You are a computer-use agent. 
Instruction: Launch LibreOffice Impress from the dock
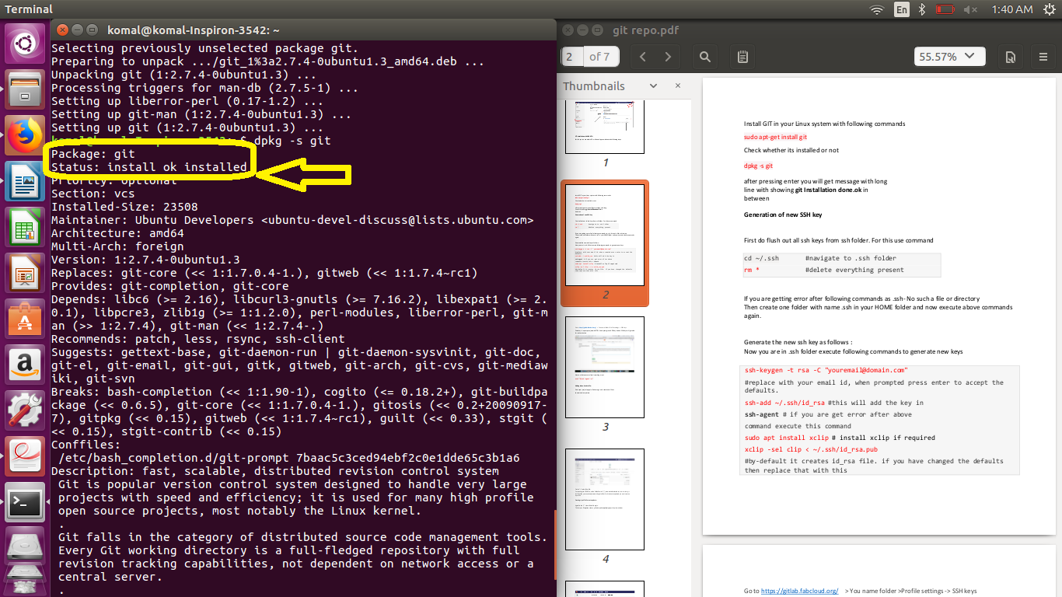[25, 273]
